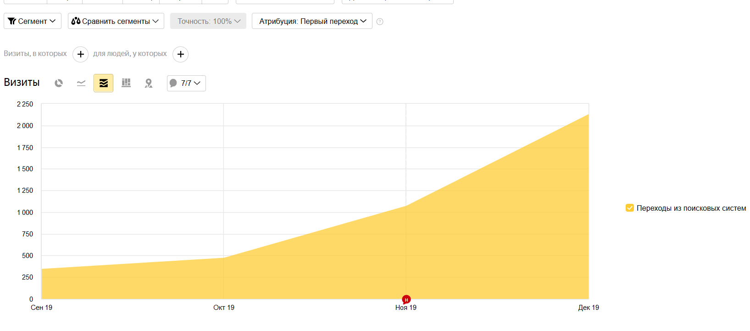Open the map view icon
This screenshot has width=750, height=331.
click(149, 83)
